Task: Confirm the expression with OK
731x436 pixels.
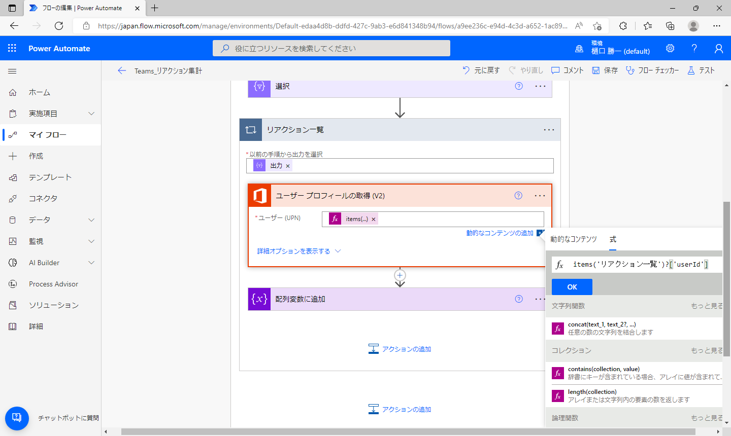Action: [x=572, y=287]
